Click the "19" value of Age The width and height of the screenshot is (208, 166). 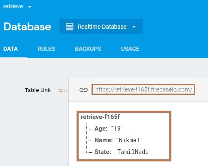[117, 129]
